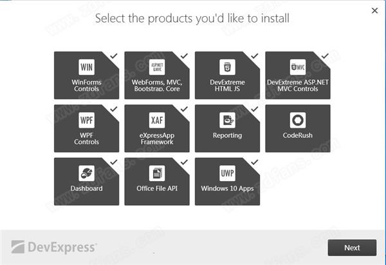Click the Next button
This screenshot has height=265, width=386.
pos(352,248)
